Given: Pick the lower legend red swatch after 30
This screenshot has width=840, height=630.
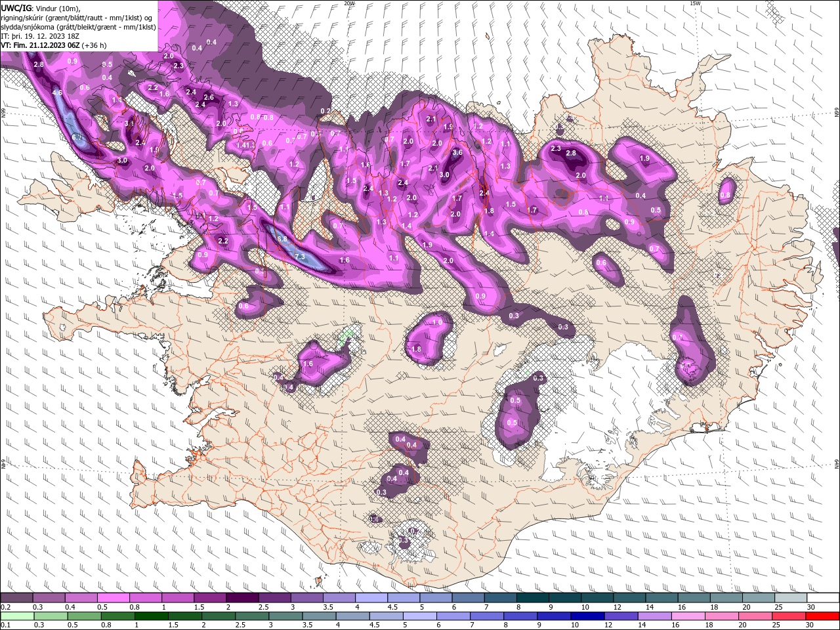Looking at the screenshot, I should [x=821, y=616].
